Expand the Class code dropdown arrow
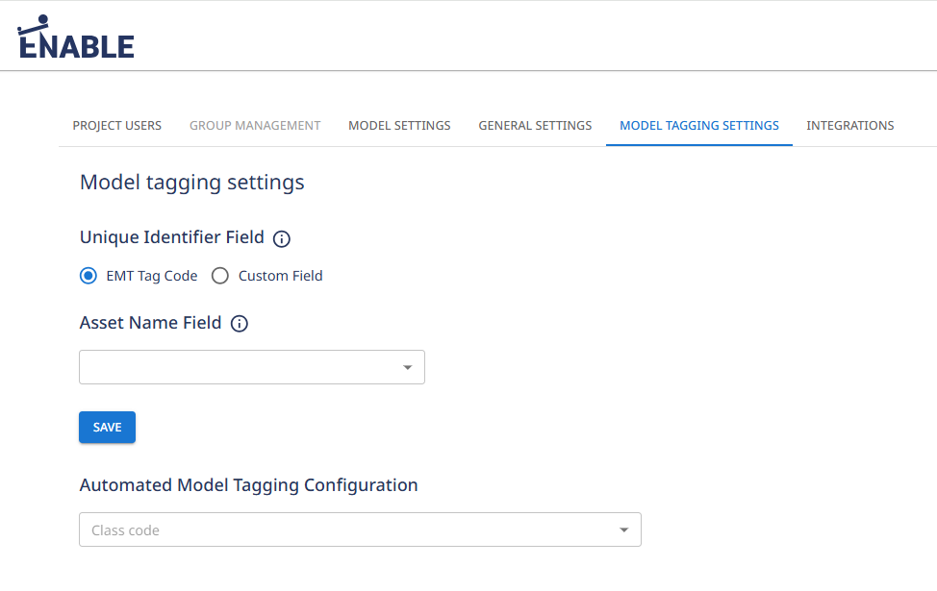Viewport: 937px width, 591px height. 623,529
